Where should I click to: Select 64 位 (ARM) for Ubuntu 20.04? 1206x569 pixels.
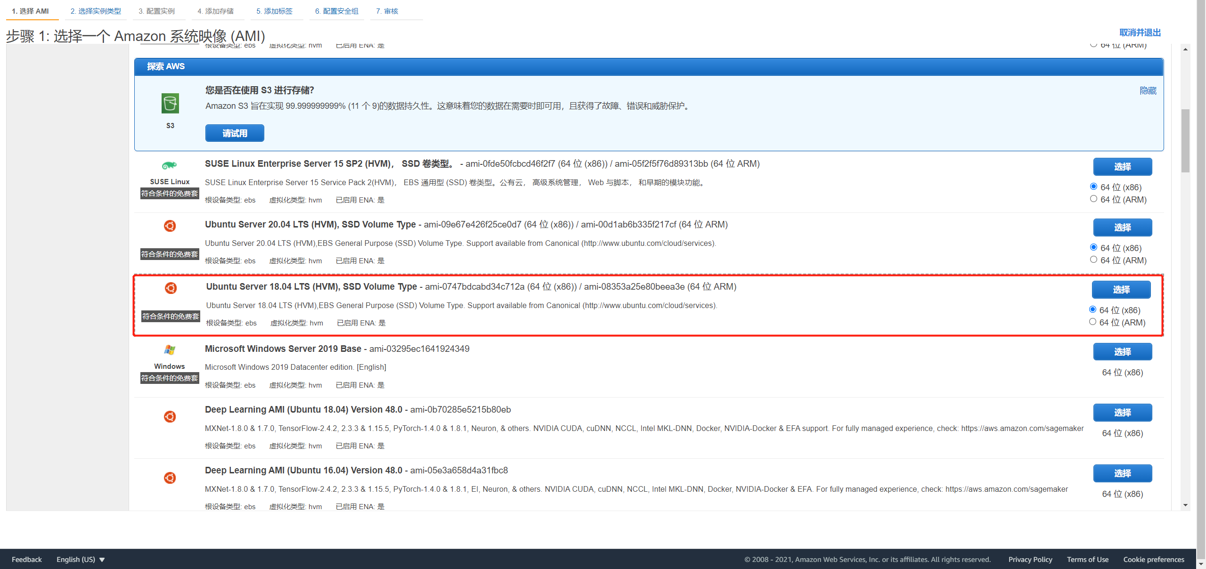[x=1094, y=260]
